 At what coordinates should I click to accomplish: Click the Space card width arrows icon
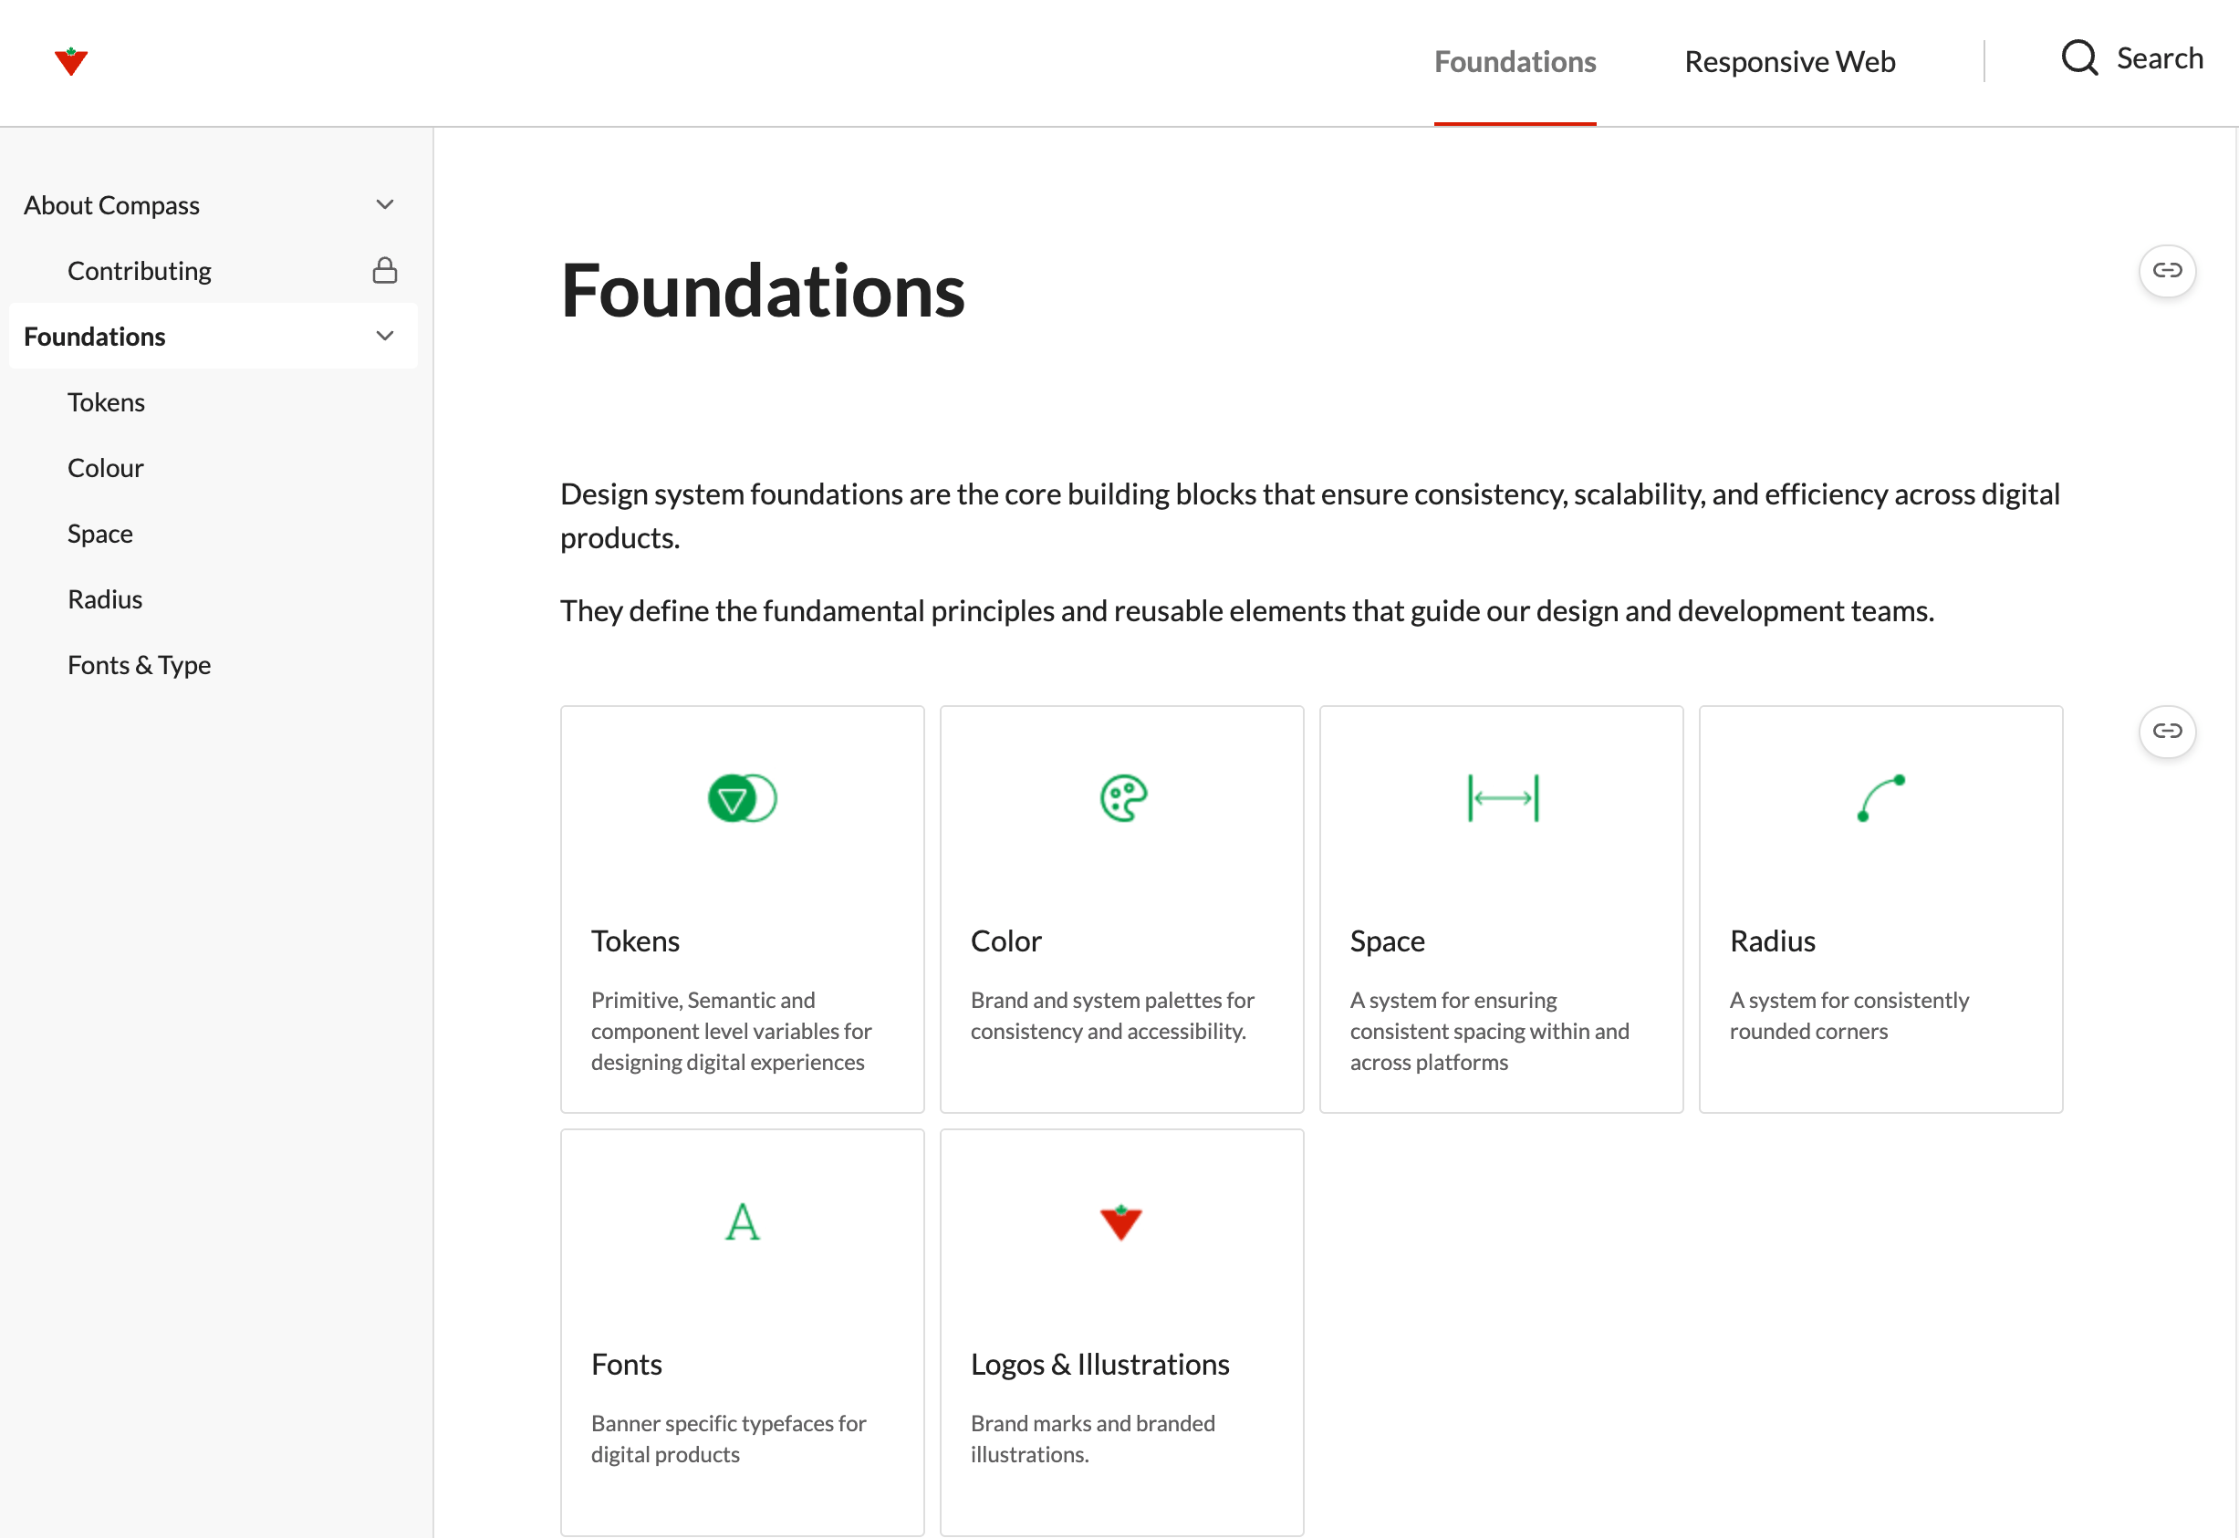coord(1503,798)
